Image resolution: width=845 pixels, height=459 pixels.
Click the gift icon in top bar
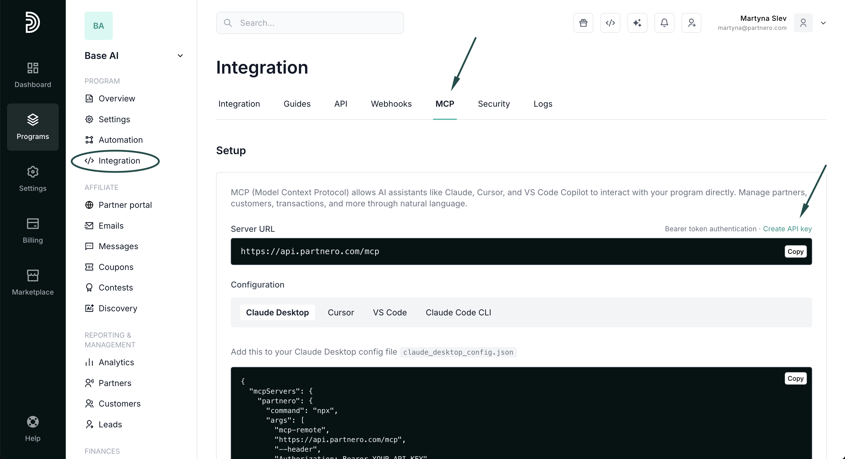[583, 23]
